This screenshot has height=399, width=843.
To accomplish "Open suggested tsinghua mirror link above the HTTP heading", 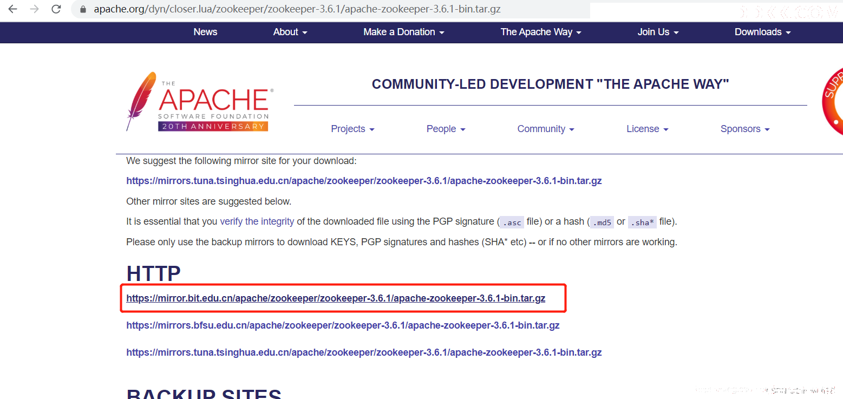I will (x=364, y=181).
